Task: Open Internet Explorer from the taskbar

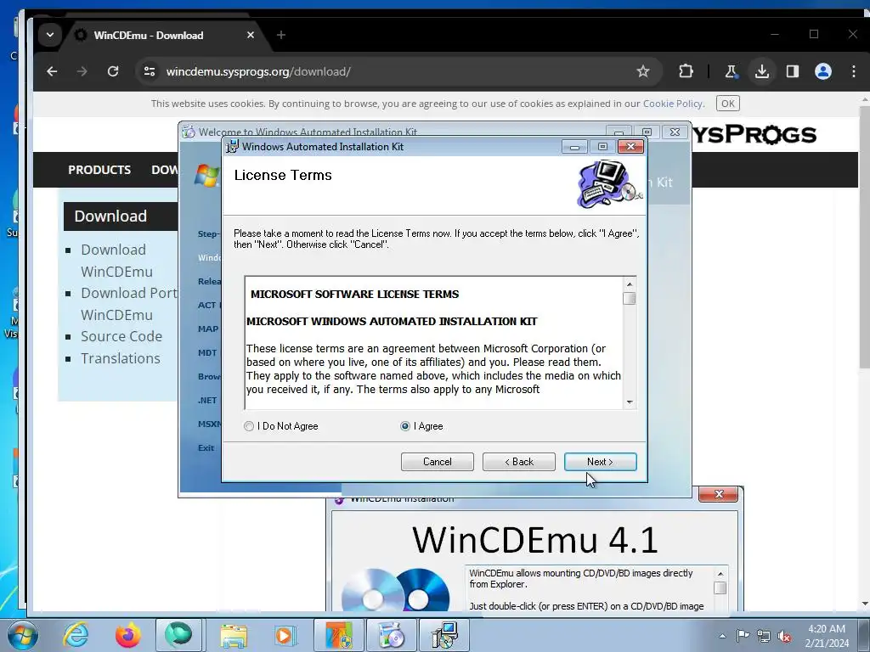Action: 76,635
